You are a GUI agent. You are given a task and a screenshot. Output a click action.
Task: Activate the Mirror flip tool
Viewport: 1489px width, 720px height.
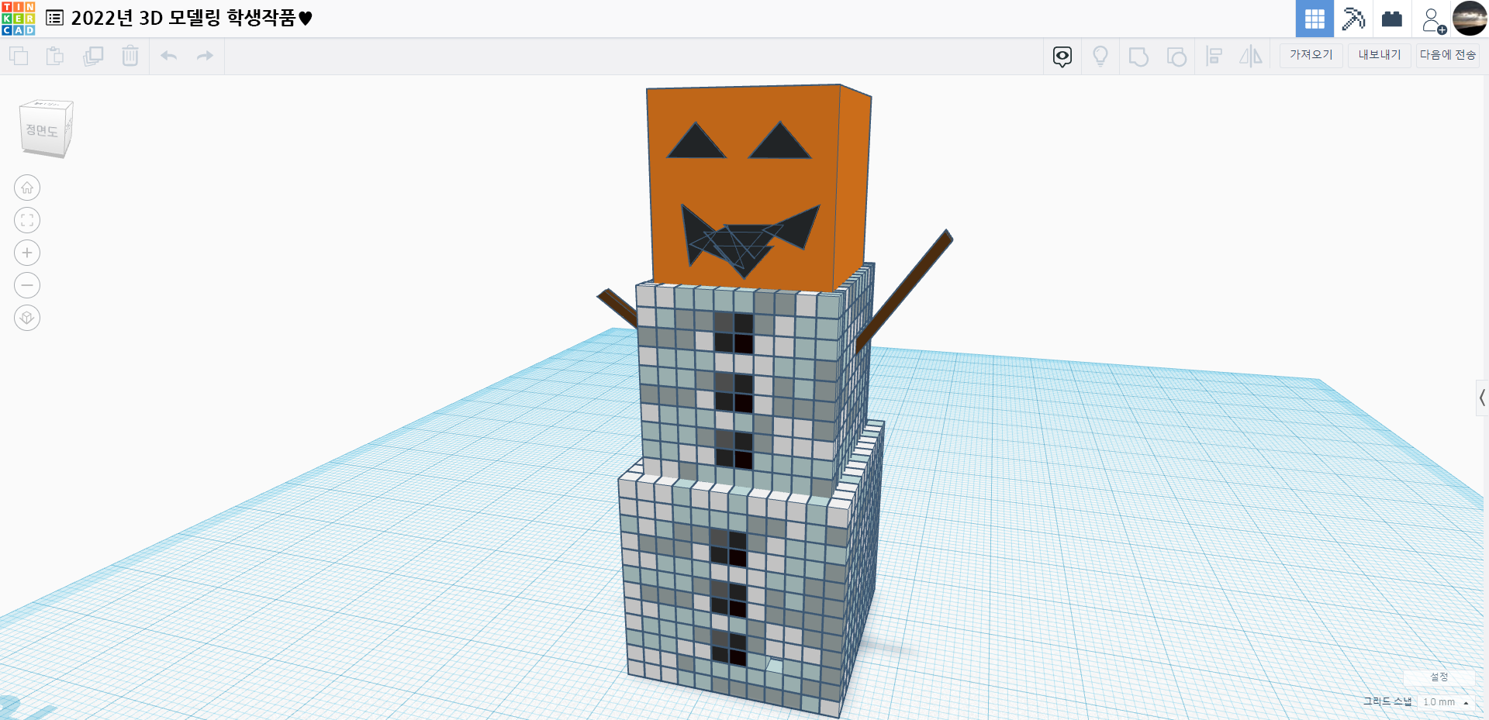coord(1251,56)
